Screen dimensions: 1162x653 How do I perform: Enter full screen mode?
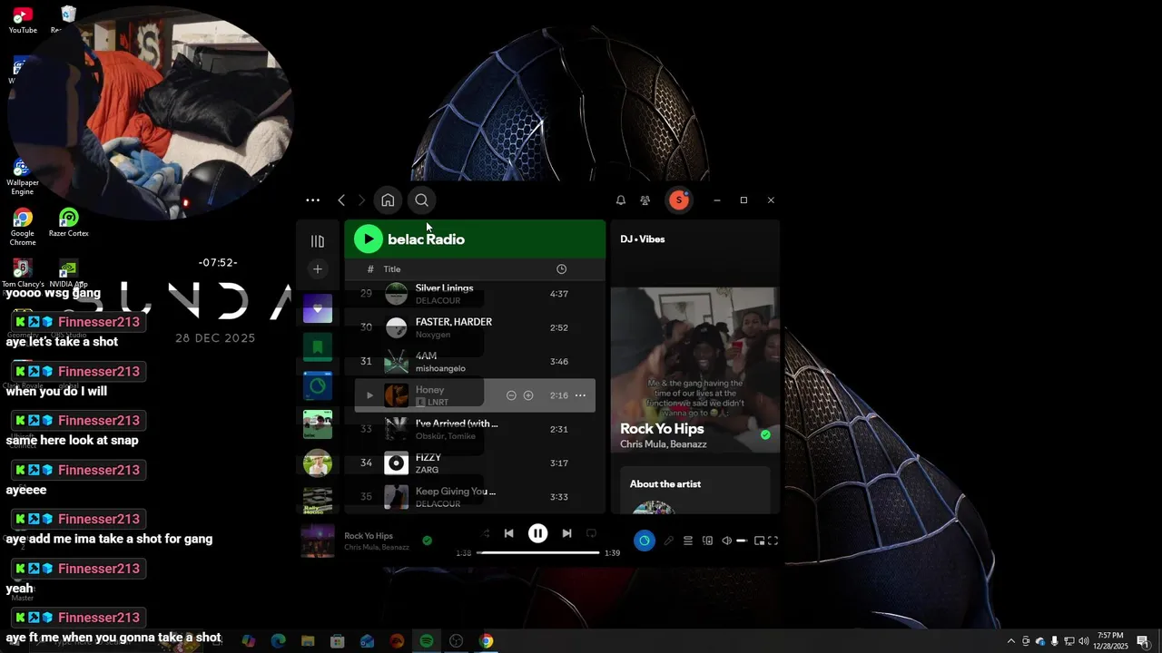click(x=773, y=541)
